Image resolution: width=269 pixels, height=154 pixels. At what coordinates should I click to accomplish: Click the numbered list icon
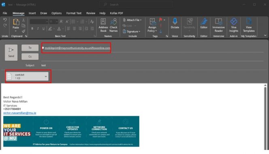pos(82,21)
